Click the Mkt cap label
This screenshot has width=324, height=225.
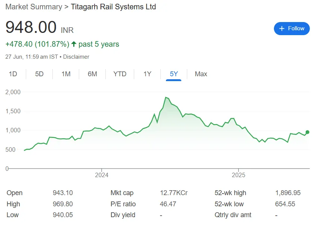click(122, 193)
